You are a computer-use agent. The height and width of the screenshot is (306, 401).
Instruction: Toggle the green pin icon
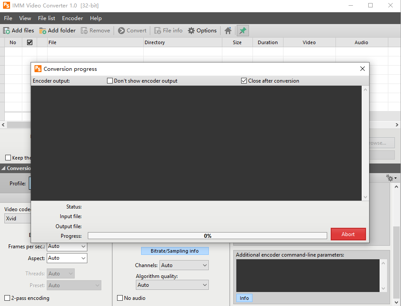242,31
